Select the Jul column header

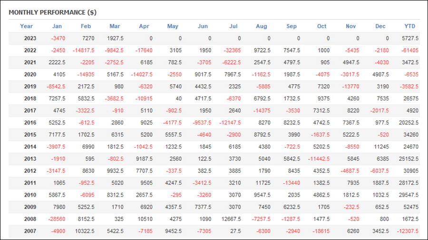tap(233, 26)
